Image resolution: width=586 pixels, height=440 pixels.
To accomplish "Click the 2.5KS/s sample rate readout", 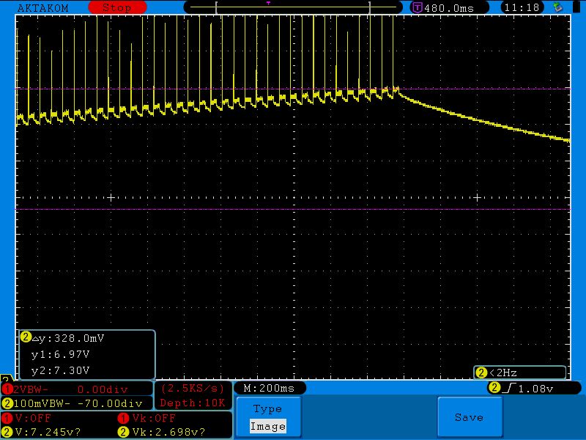I will [193, 389].
